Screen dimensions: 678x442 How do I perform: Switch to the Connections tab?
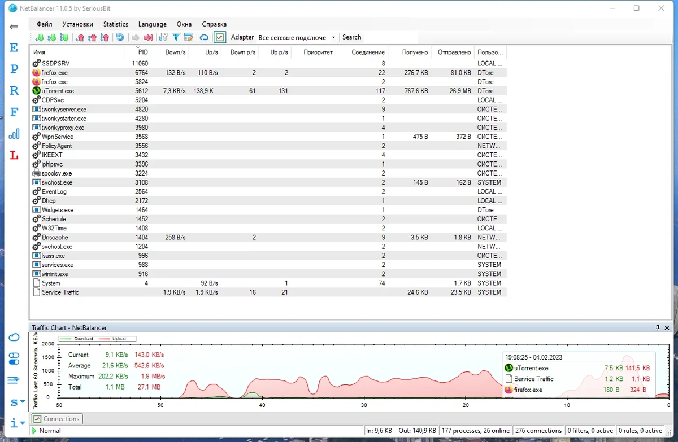coord(56,419)
